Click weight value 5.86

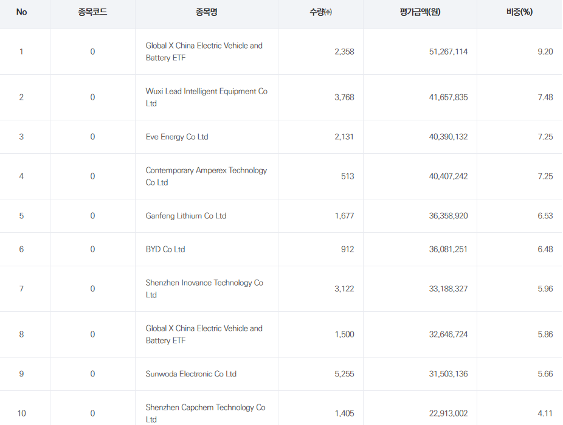[545, 334]
